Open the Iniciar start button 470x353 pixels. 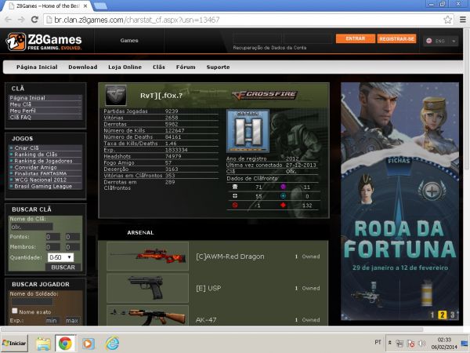click(14, 343)
